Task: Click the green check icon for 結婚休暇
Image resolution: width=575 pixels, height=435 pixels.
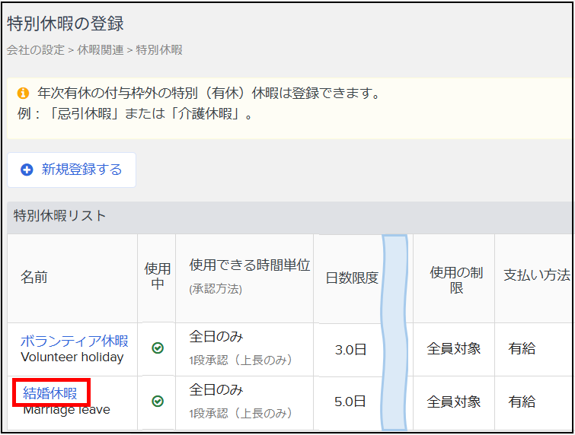Action: (x=158, y=401)
